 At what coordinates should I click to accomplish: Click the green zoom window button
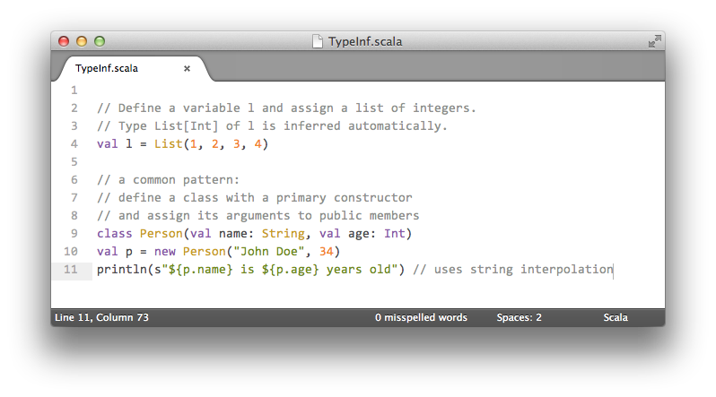click(x=100, y=41)
